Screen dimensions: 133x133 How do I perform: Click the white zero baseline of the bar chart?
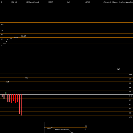pos(66,94)
